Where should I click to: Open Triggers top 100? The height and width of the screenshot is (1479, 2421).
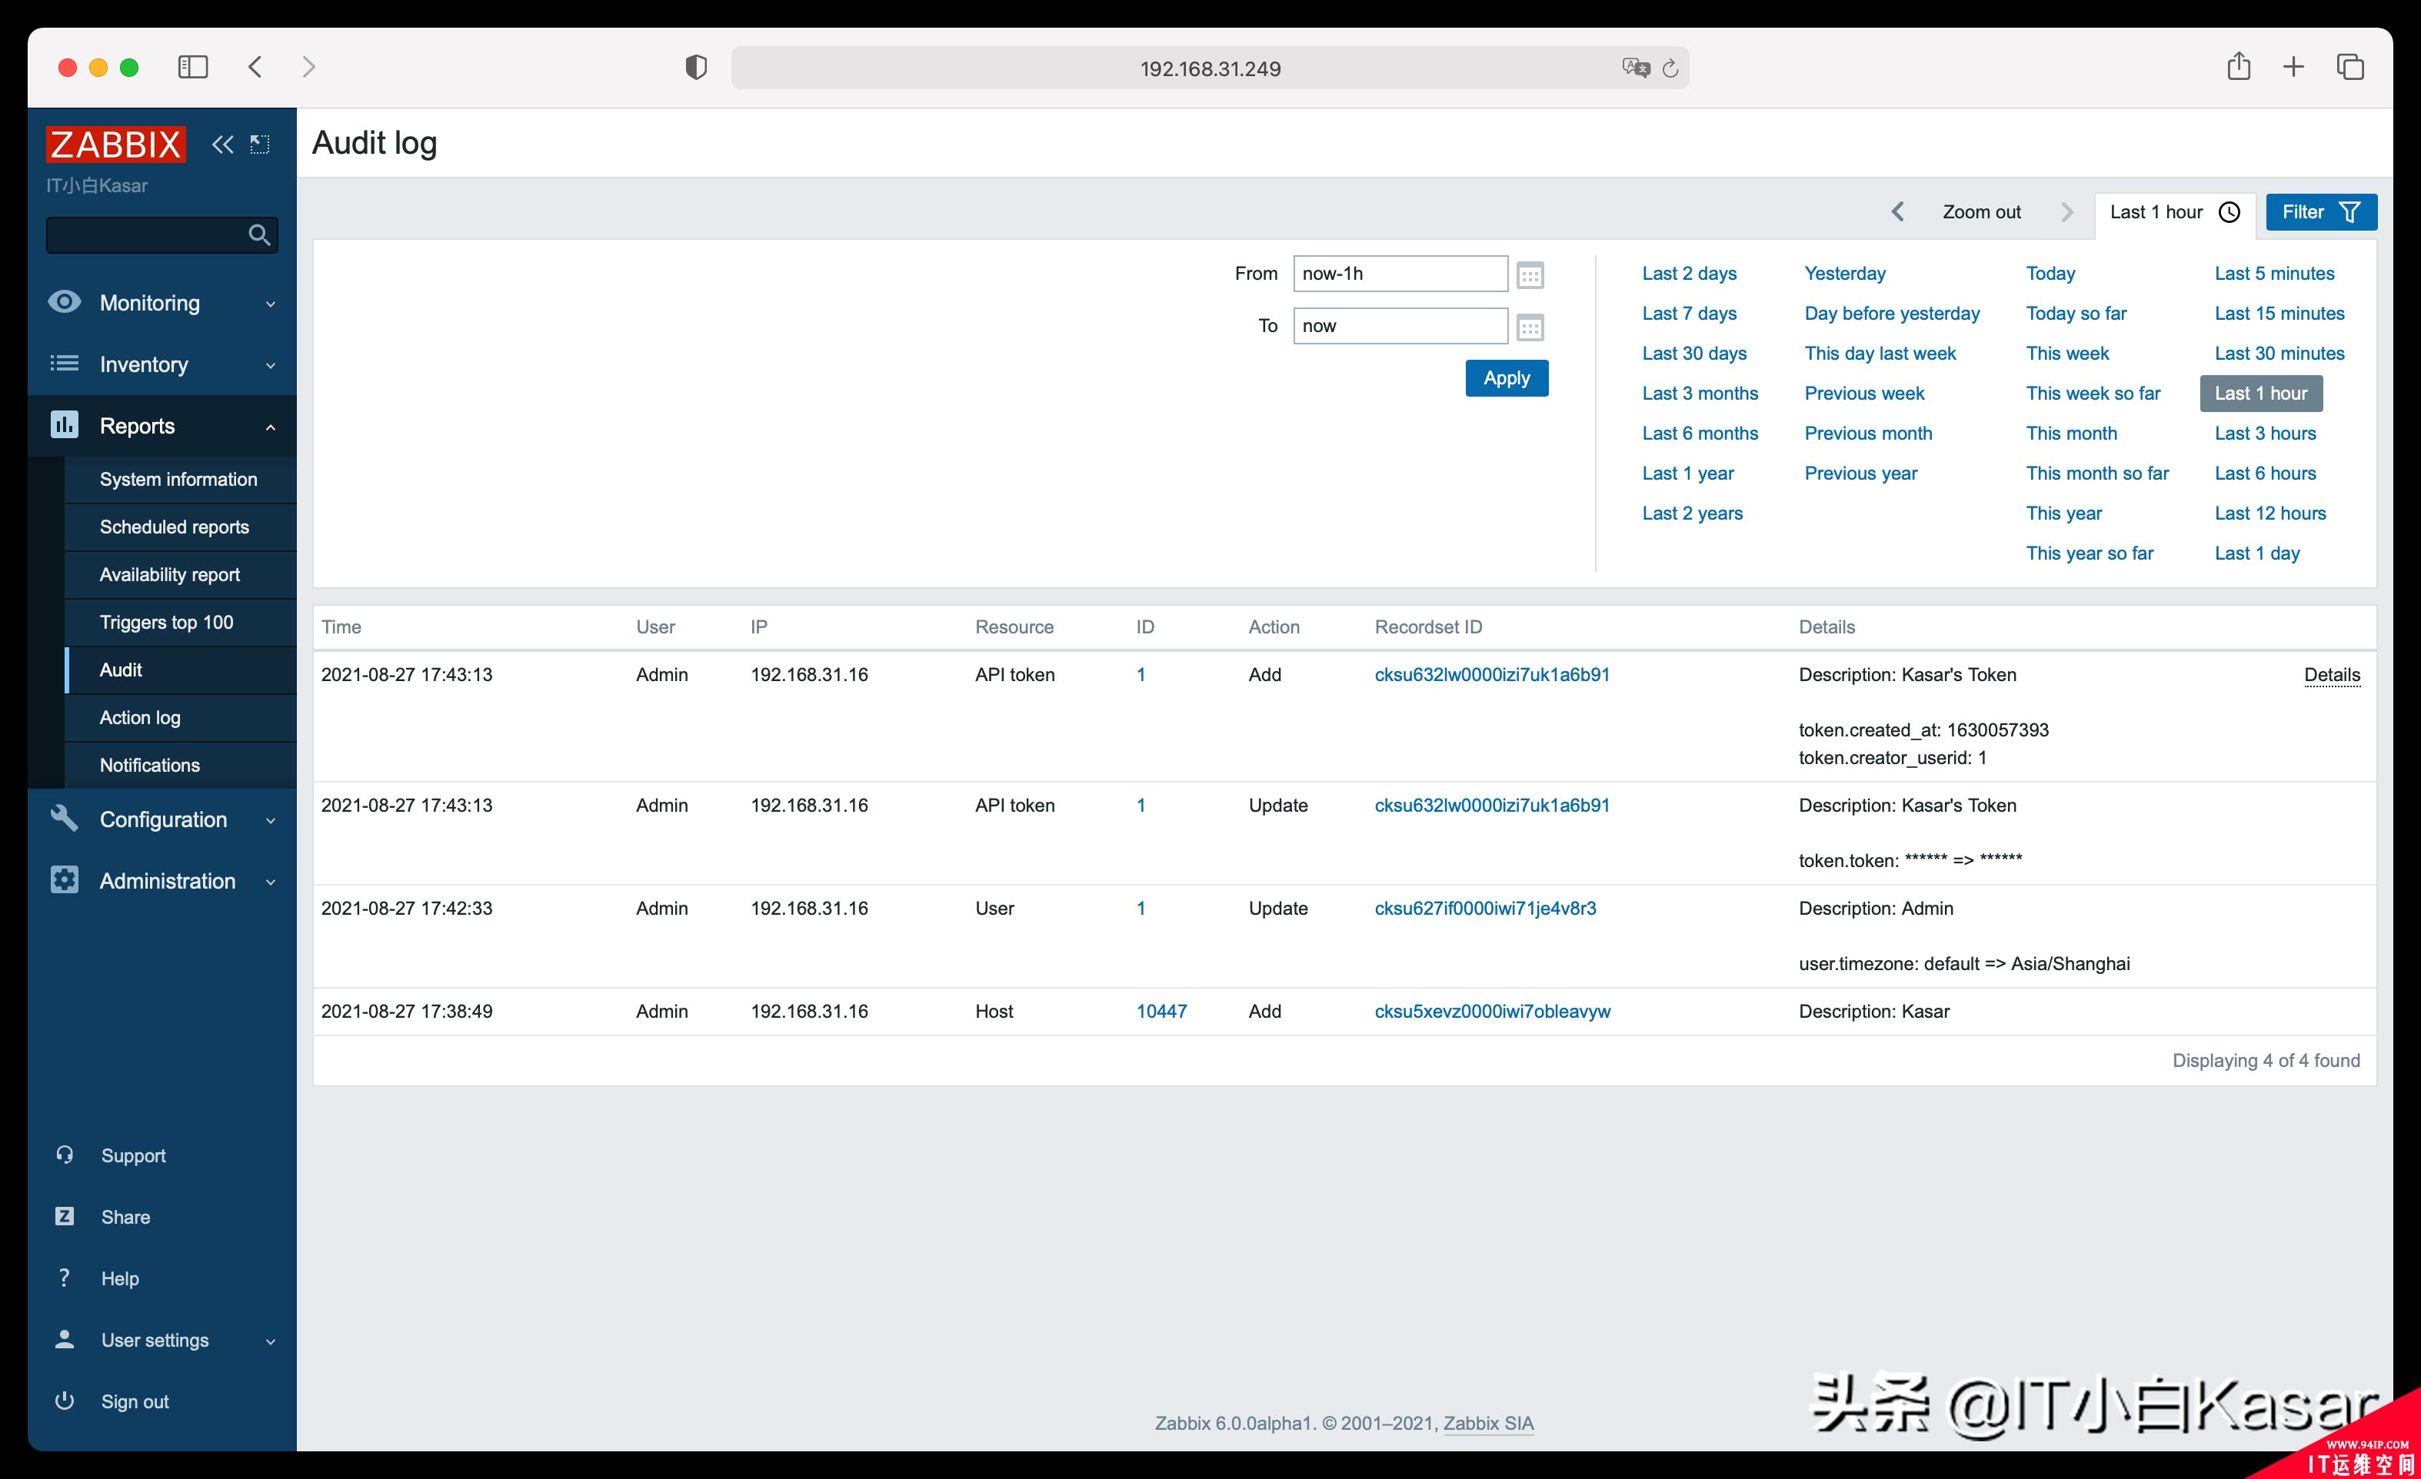pyautogui.click(x=180, y=622)
